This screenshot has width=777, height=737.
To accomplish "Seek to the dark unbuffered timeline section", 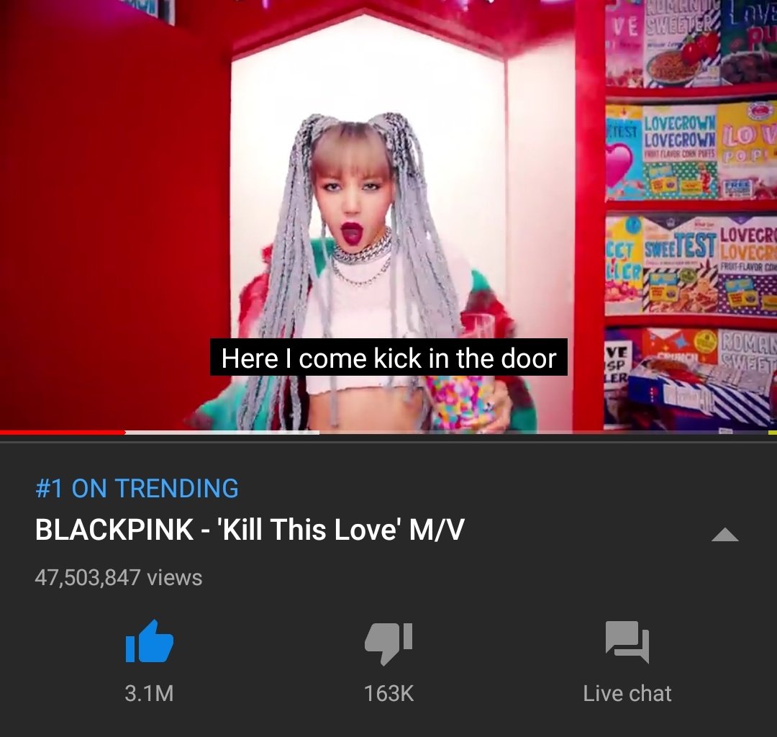I will (x=543, y=433).
